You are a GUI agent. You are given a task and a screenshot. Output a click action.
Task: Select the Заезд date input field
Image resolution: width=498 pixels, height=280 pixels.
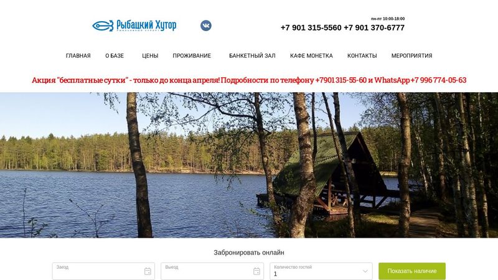[103, 271]
